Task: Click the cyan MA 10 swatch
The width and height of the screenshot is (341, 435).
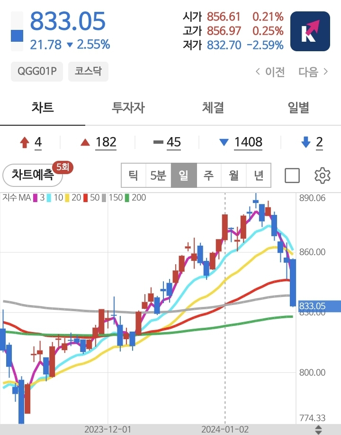Action: coord(49,198)
